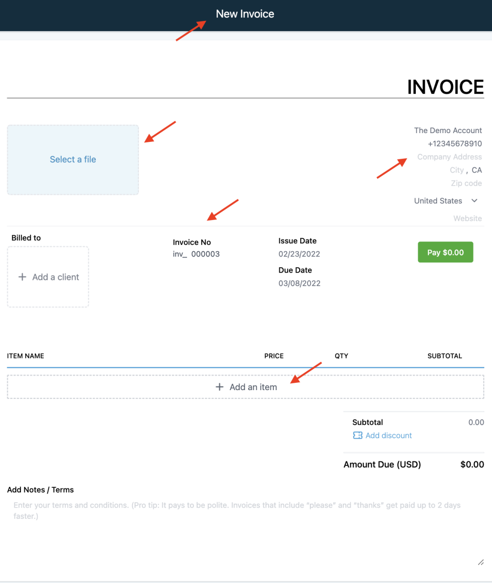Image resolution: width=492 pixels, height=583 pixels.
Task: Open the Issue Date picker 02/23/2022
Action: click(x=299, y=254)
